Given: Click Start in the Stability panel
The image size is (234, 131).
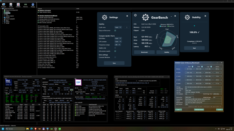Looking at the screenshot, I should click(x=194, y=48).
